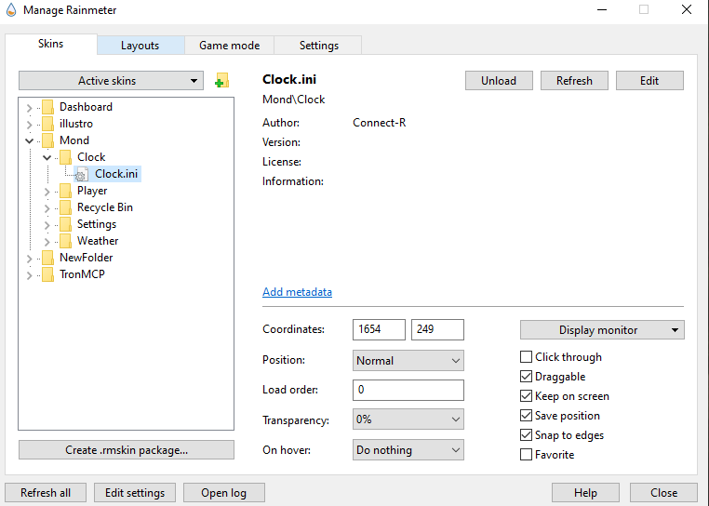Click the Settings folder icon in tree
This screenshot has height=506, width=709.
click(x=65, y=224)
